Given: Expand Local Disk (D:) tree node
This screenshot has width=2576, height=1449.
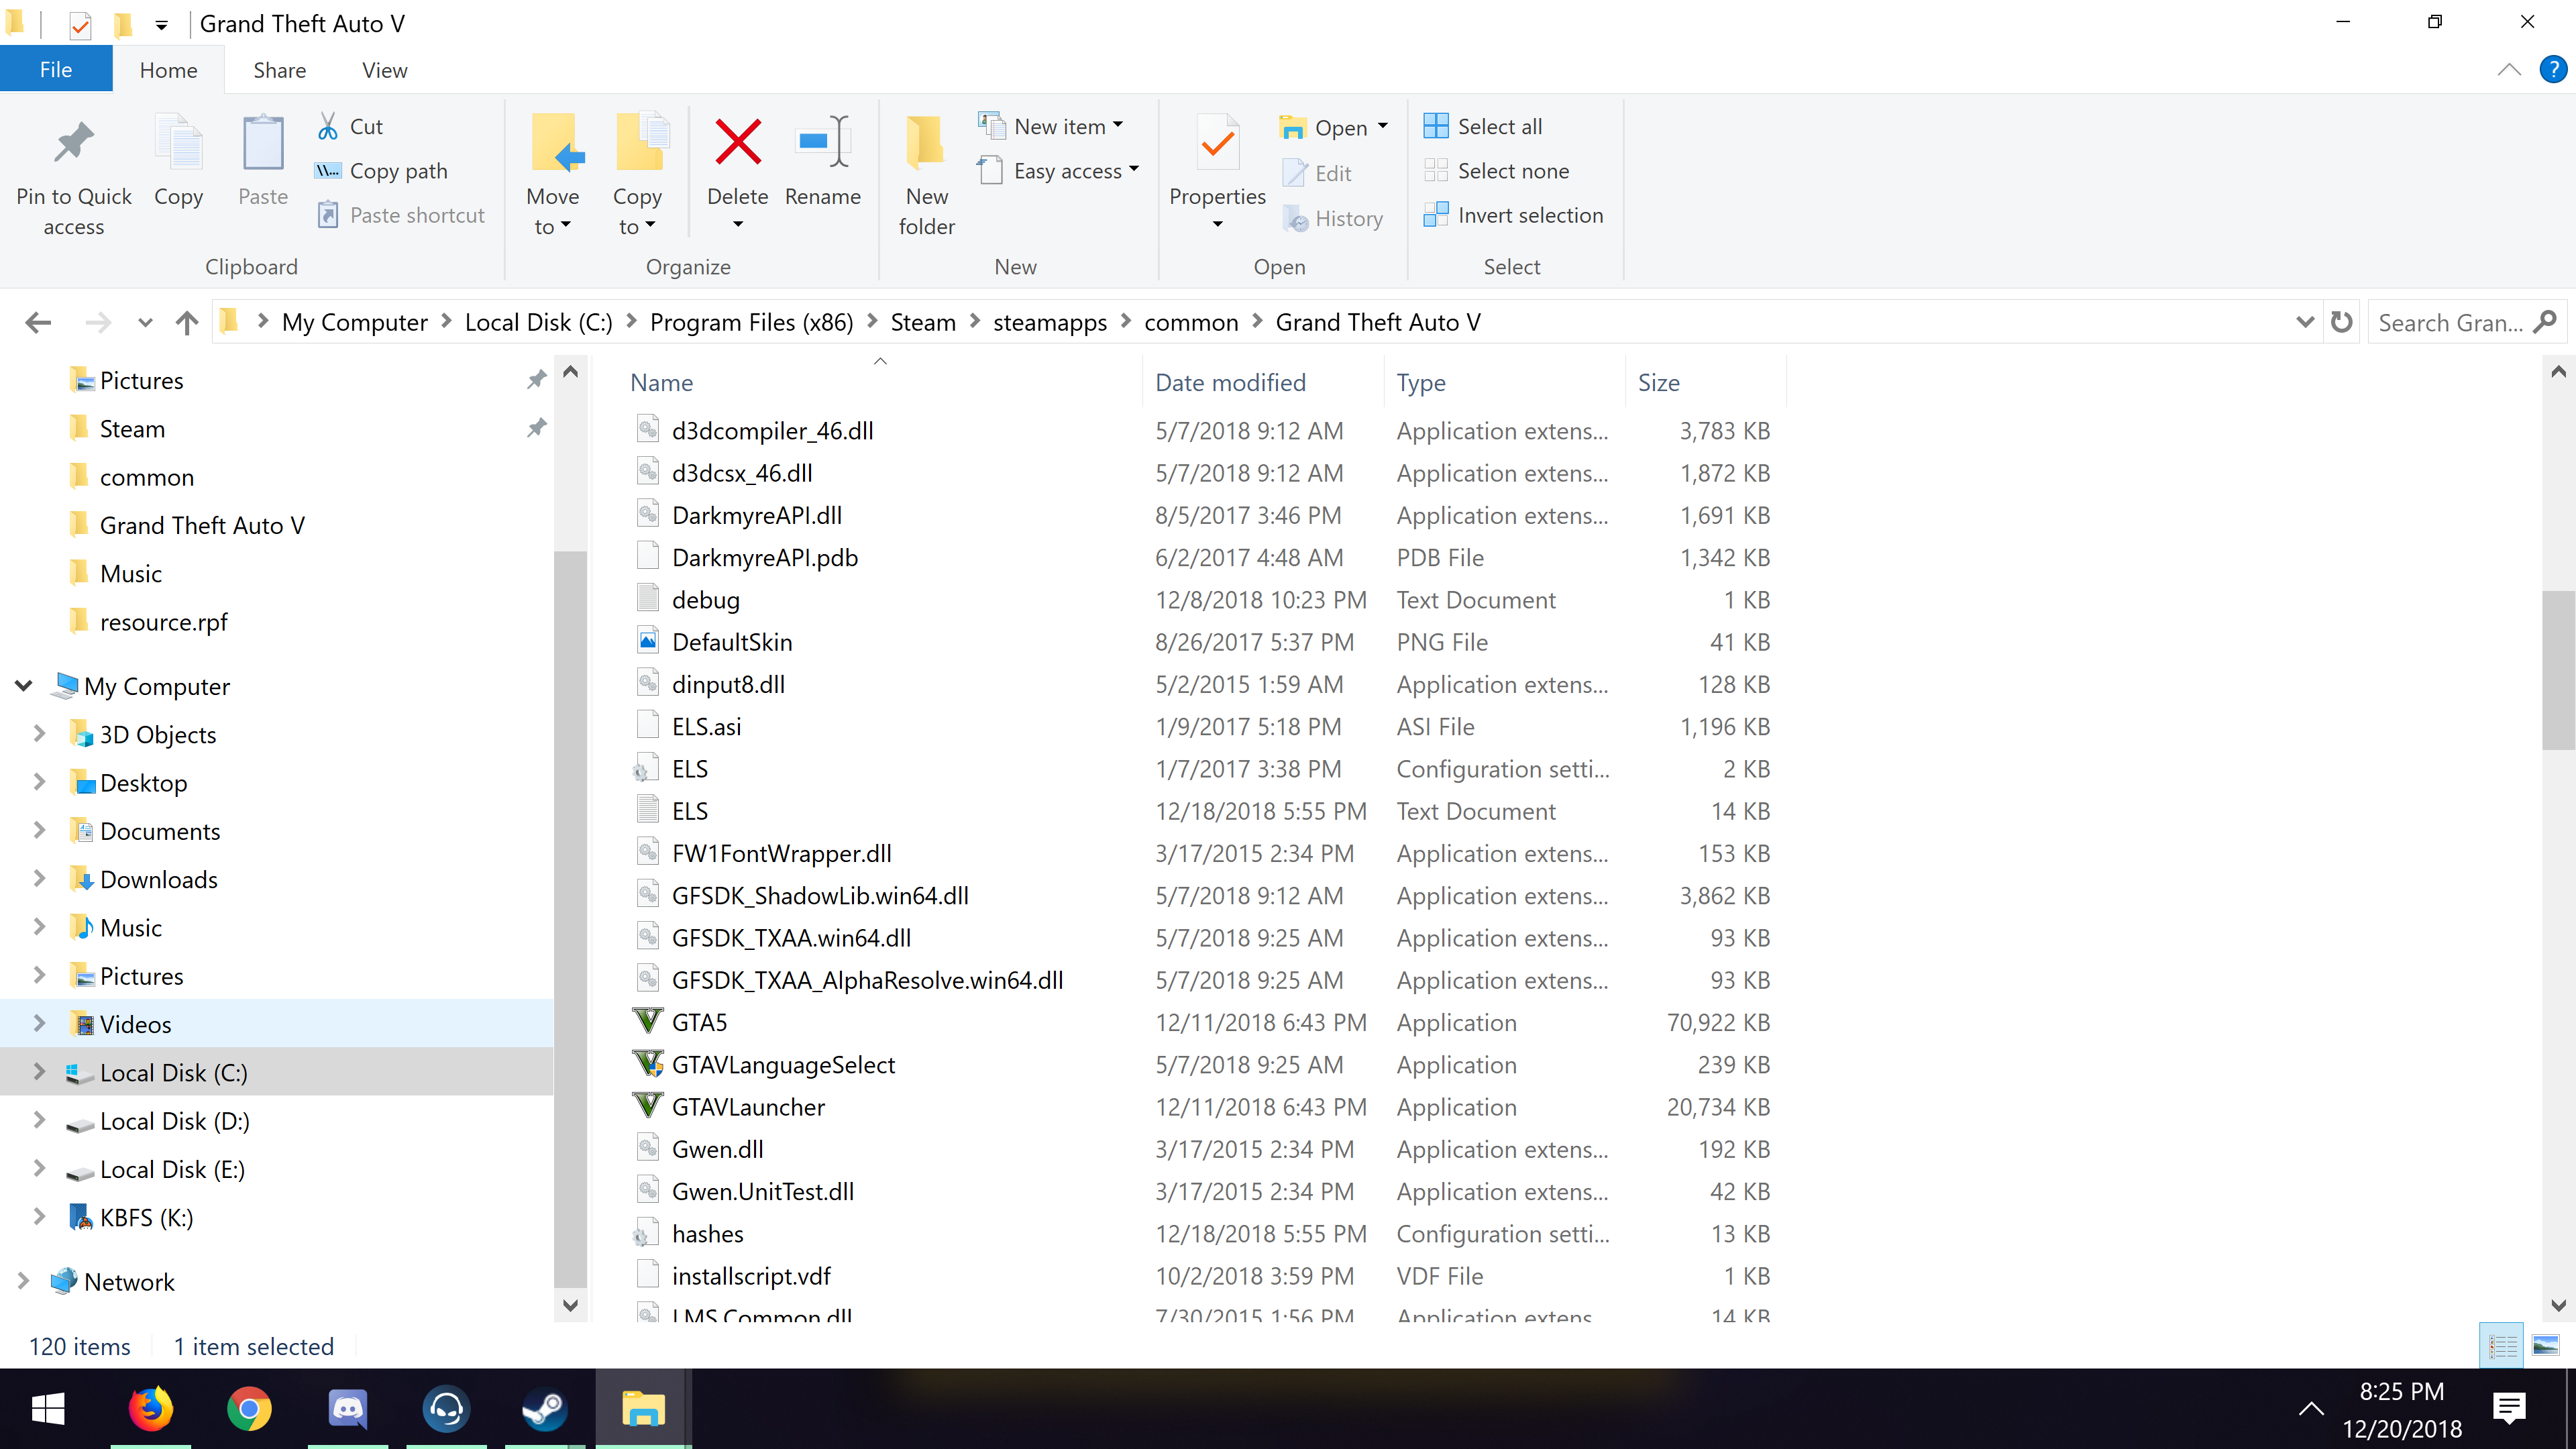Looking at the screenshot, I should [x=39, y=1120].
